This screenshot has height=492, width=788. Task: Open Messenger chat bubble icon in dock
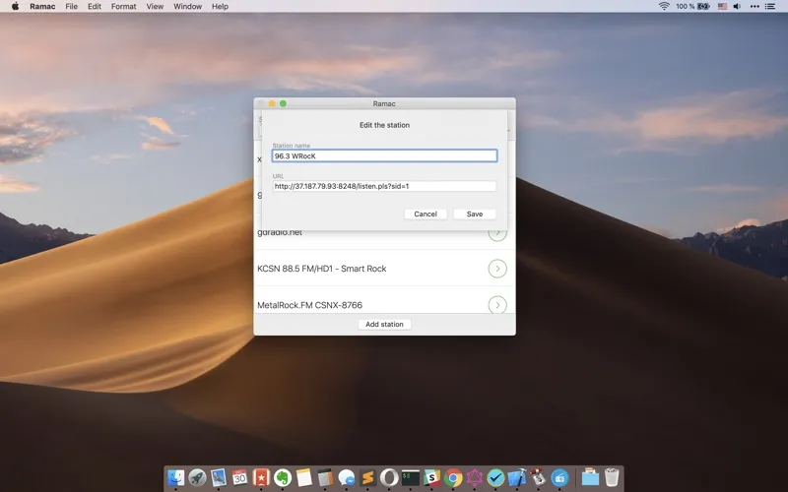pos(347,477)
